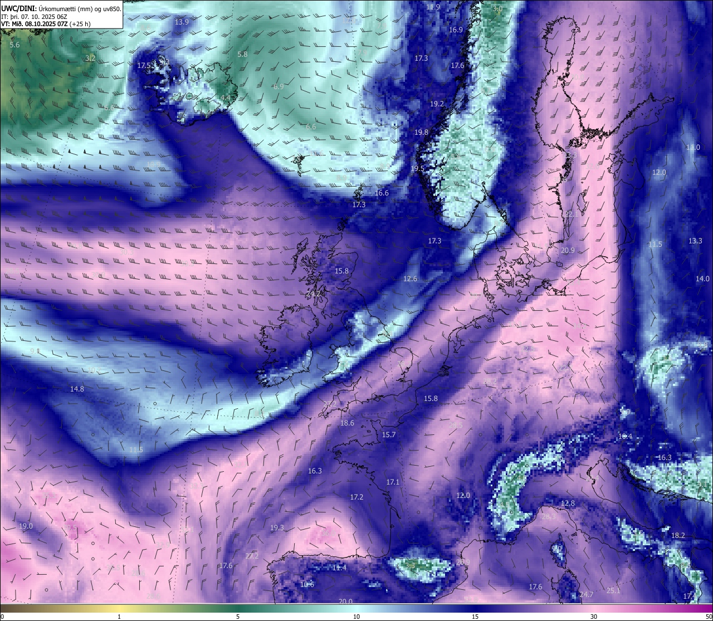This screenshot has width=713, height=621.
Task: Click the 10.6 value label
Action: (307, 585)
